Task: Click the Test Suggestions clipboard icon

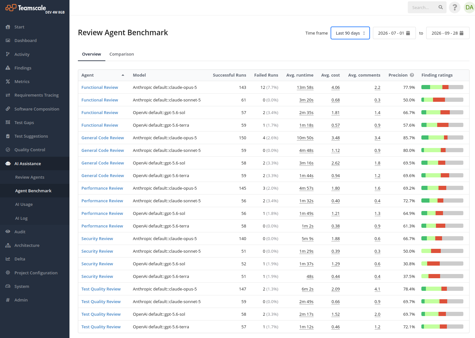Action: coord(8,136)
